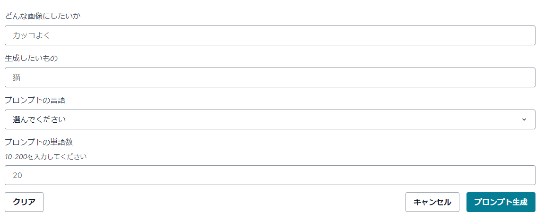The width and height of the screenshot is (544, 220).
Task: Focus the どんな画像にしたいか text field
Action: [269, 35]
